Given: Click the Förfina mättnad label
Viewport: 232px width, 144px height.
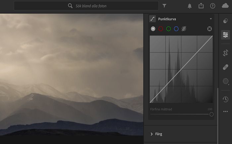Looking at the screenshot, I should [x=161, y=109].
